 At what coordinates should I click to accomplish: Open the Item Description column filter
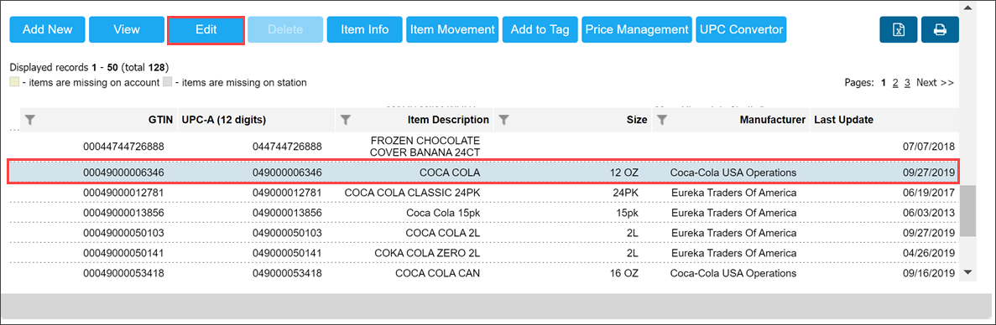[346, 120]
